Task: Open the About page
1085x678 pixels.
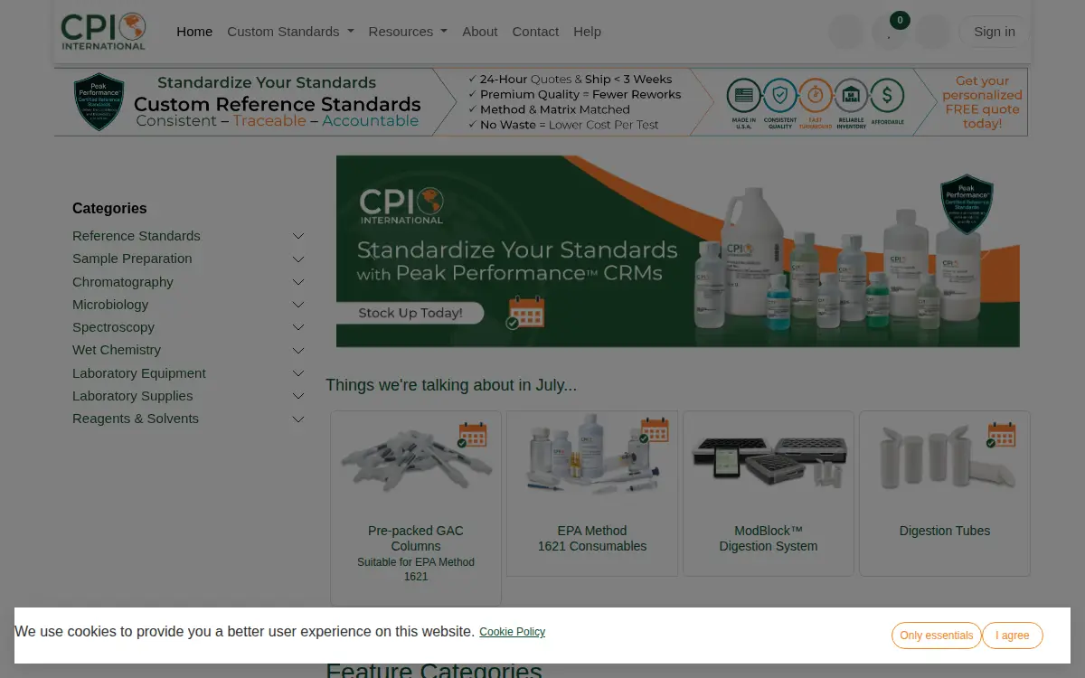Action: coord(480,32)
